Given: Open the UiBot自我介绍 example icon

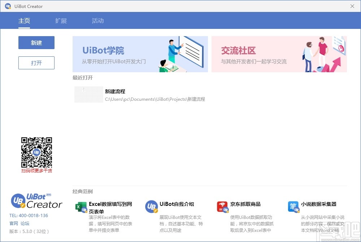Looking at the screenshot, I should pos(152,207).
